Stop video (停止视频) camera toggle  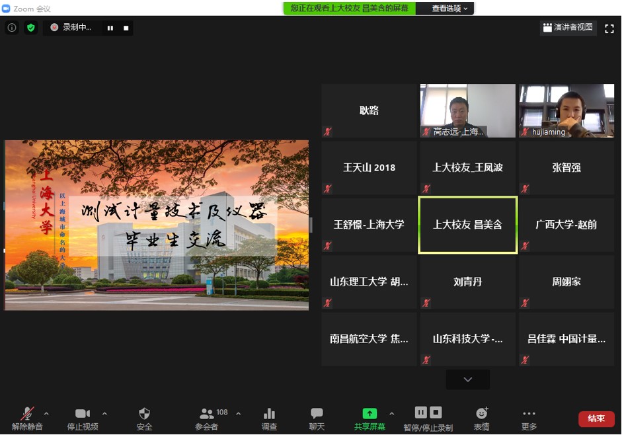83,414
